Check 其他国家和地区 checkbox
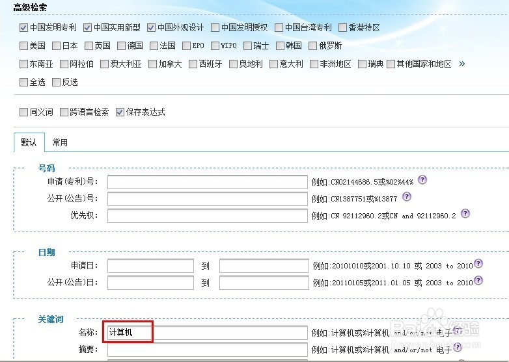The image size is (509, 362). click(391, 64)
